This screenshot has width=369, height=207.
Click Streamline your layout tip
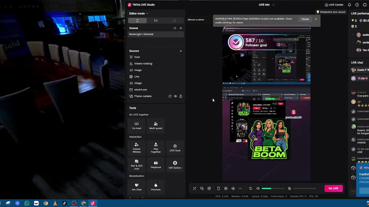[331, 12]
